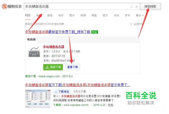Open the 快照 cached page link
This screenshot has width=169, height=114.
110,105
